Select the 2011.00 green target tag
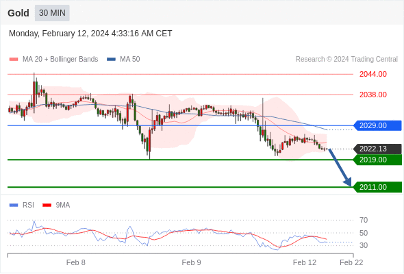 (377, 187)
